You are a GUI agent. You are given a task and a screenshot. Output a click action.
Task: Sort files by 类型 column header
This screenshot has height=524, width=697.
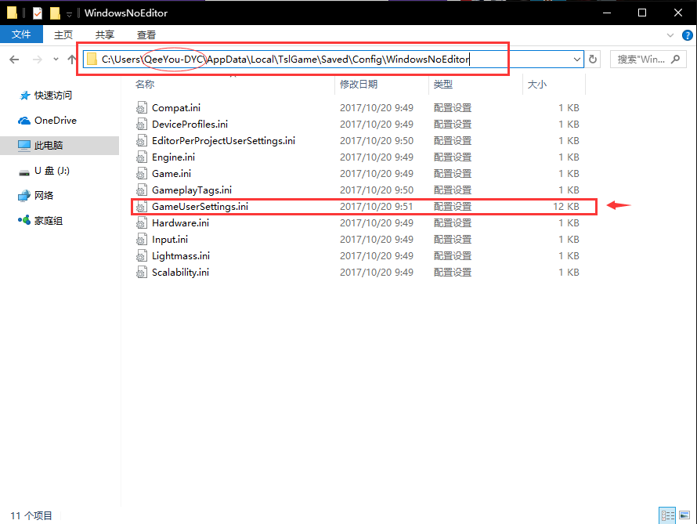(443, 85)
